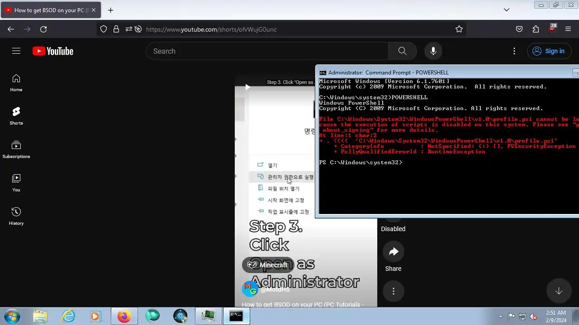This screenshot has width=579, height=325.
Task: Open History in YouTube sidebar
Action: [16, 217]
